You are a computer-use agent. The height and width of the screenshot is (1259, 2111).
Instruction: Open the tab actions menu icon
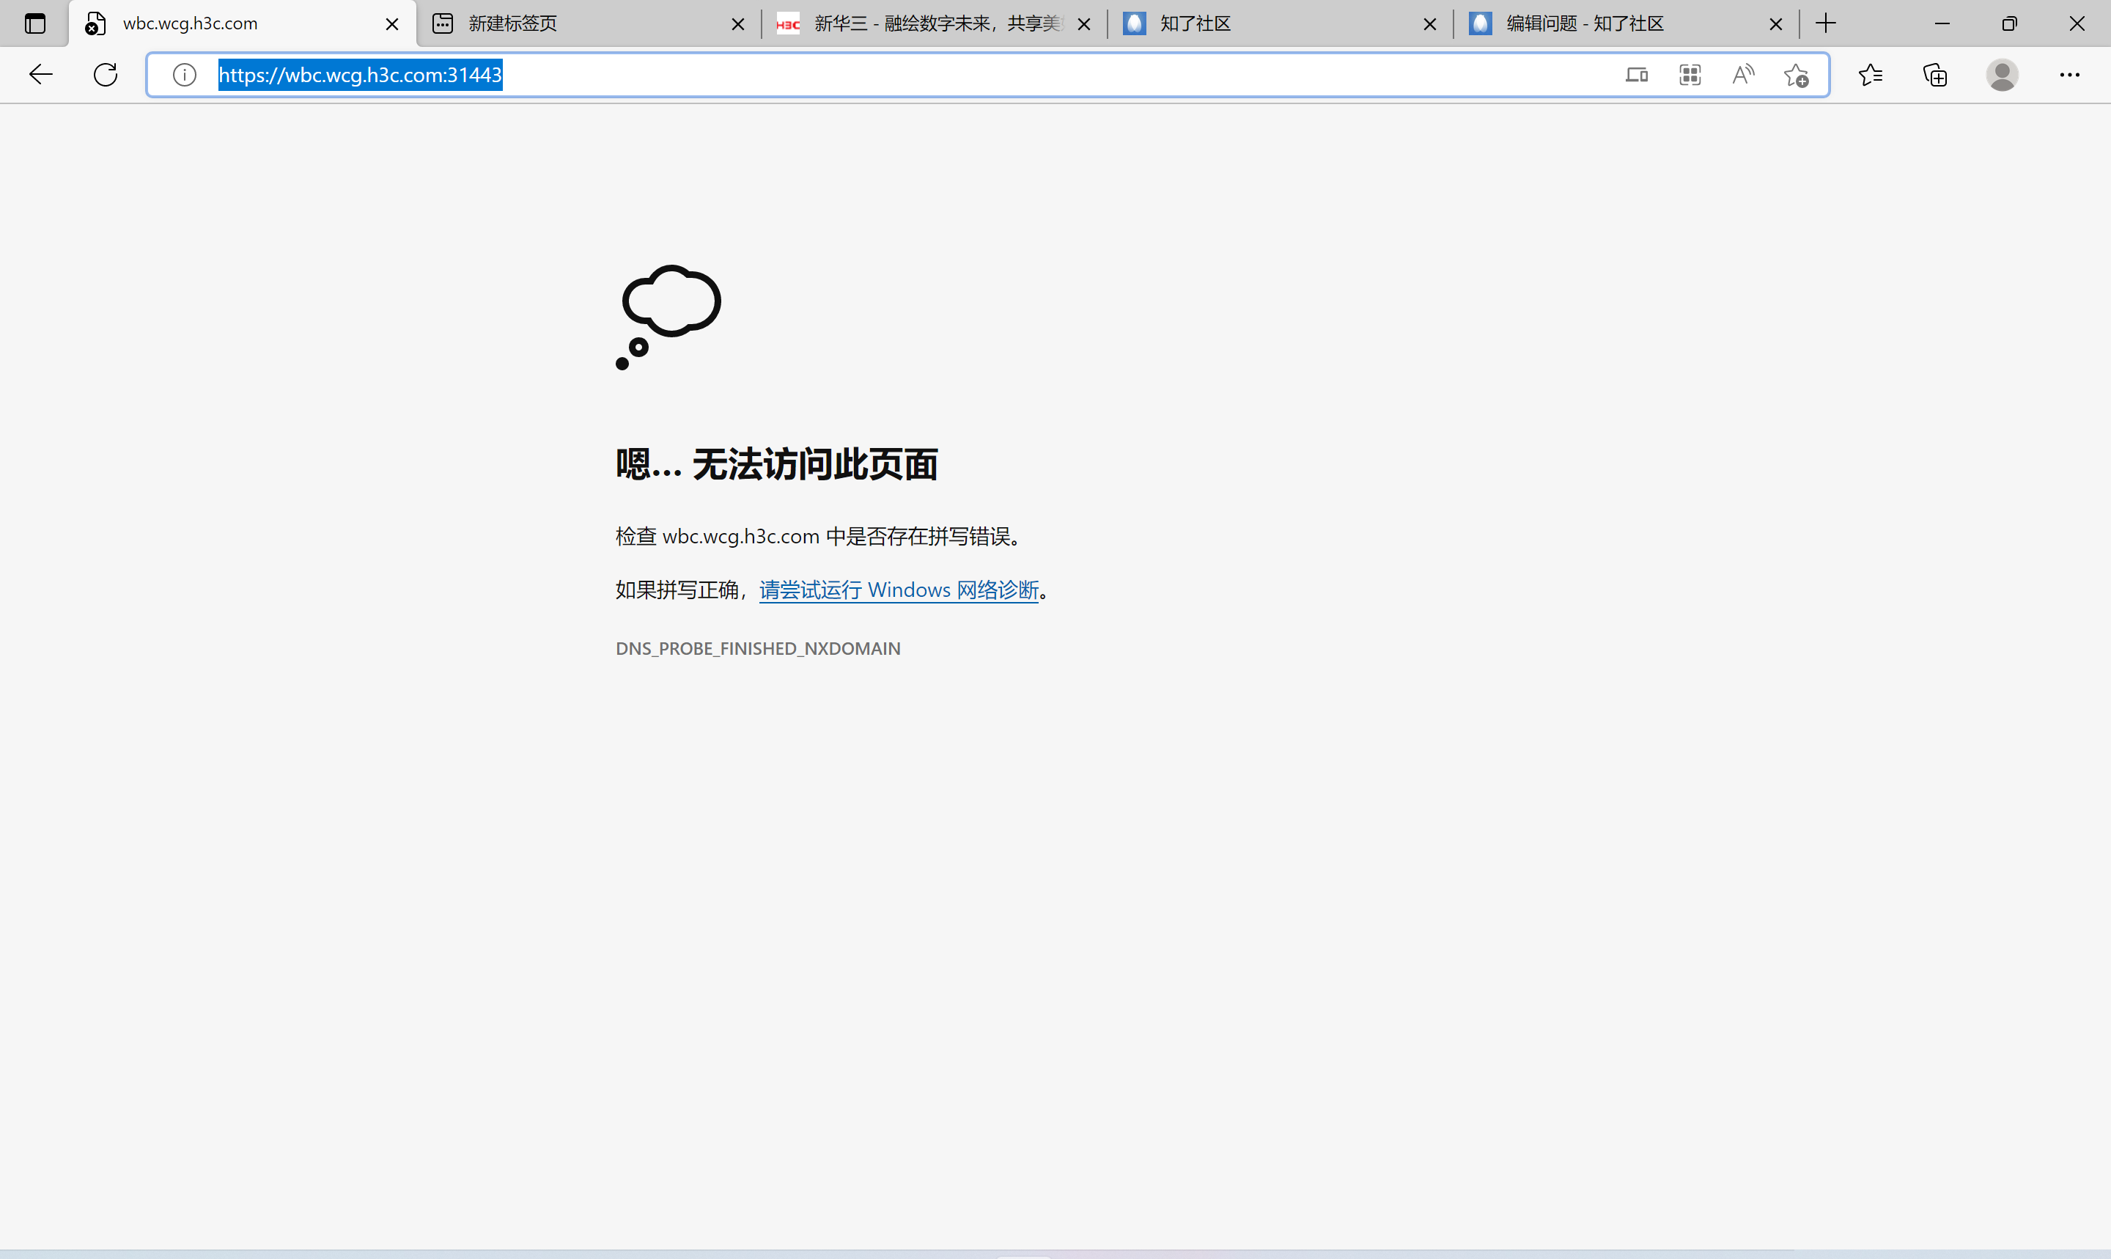[34, 23]
